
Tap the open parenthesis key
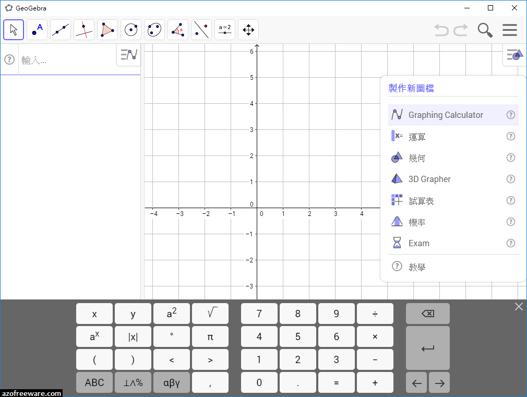coord(94,359)
